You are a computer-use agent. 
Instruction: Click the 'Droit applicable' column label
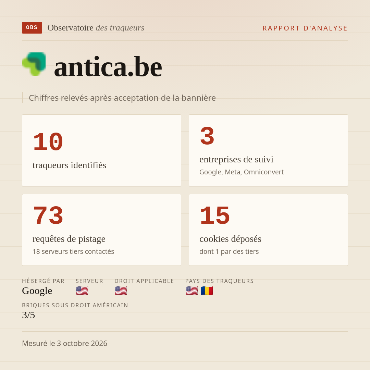(x=144, y=281)
